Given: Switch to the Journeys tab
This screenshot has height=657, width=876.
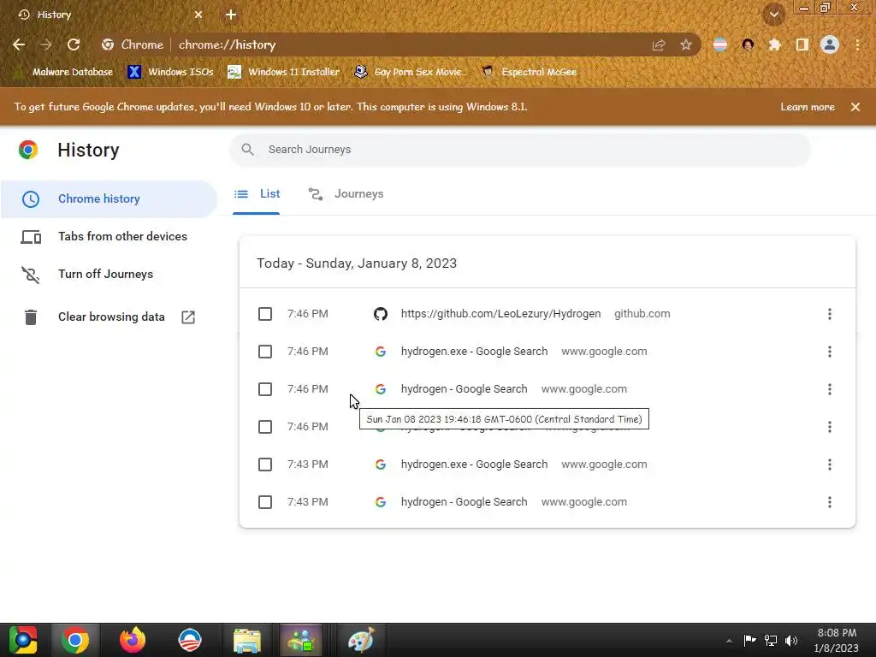Looking at the screenshot, I should pos(346,194).
